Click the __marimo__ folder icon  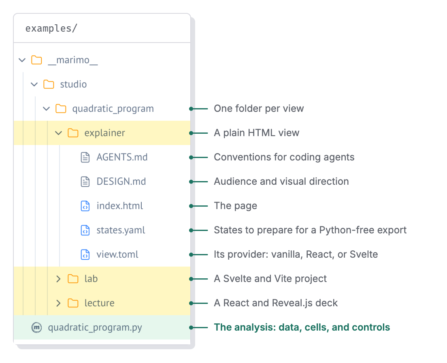[36, 60]
